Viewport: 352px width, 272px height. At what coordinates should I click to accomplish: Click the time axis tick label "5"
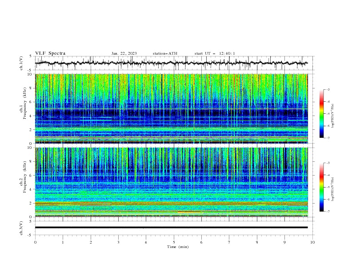(174, 242)
